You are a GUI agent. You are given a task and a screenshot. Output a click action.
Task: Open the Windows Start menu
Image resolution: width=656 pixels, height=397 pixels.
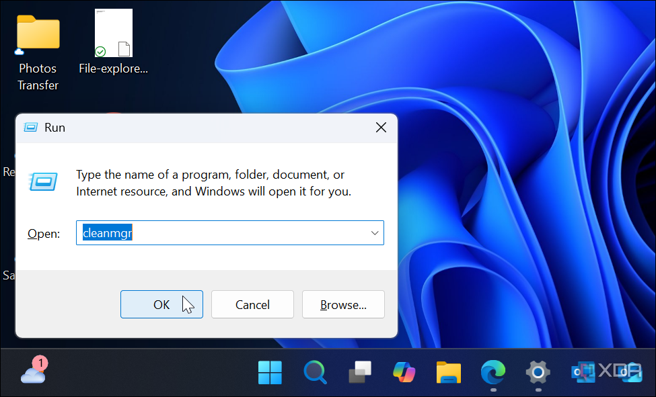[x=270, y=372]
